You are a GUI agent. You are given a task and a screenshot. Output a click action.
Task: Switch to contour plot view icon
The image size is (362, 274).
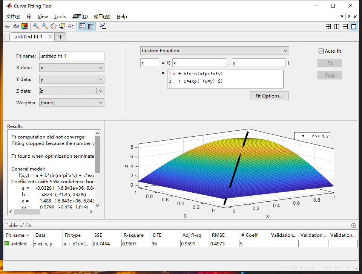click(25, 26)
